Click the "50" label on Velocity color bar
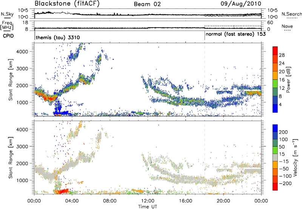This screenshot has height=209, width=302. pos(282,147)
